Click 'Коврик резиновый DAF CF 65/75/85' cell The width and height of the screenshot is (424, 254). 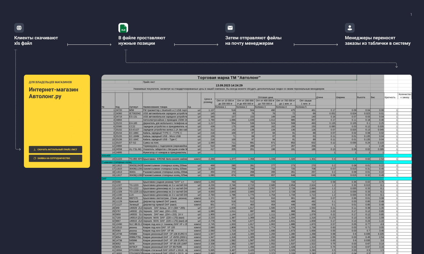point(165,247)
